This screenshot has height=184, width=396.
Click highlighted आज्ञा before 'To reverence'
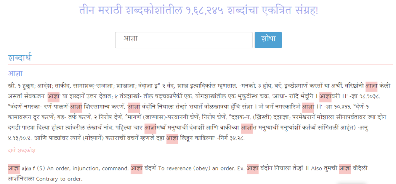137,169
